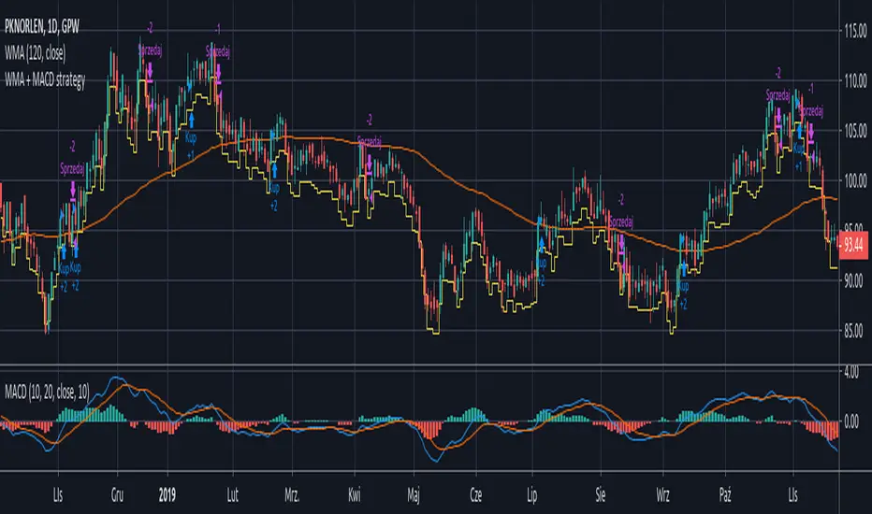The width and height of the screenshot is (872, 514).
Task: Click the Lut month label
Action: tap(232, 495)
